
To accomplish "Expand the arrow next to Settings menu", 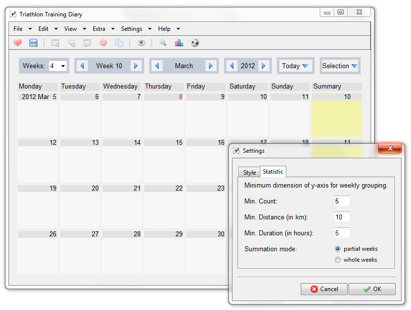I will pyautogui.click(x=150, y=29).
